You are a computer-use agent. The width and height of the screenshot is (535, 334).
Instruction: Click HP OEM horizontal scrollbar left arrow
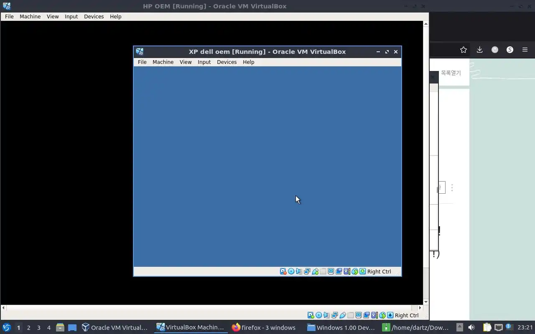click(3, 308)
